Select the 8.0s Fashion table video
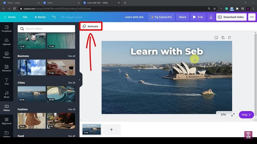Screen dimensions: 257x144 61,121
